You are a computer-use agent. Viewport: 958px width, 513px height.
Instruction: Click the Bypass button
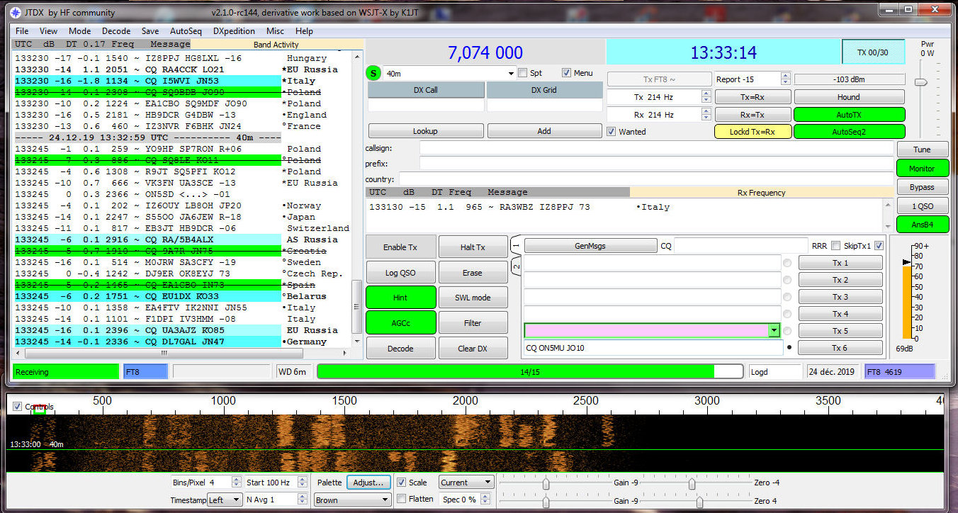pyautogui.click(x=922, y=187)
